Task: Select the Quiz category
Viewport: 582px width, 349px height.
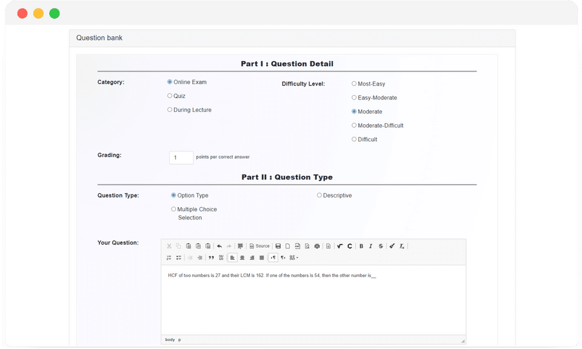Action: 170,96
